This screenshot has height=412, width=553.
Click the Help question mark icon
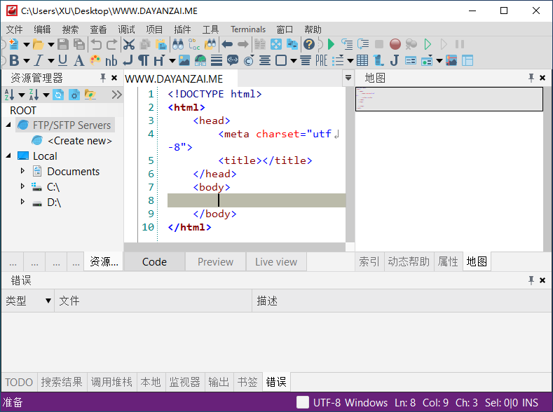(x=309, y=44)
